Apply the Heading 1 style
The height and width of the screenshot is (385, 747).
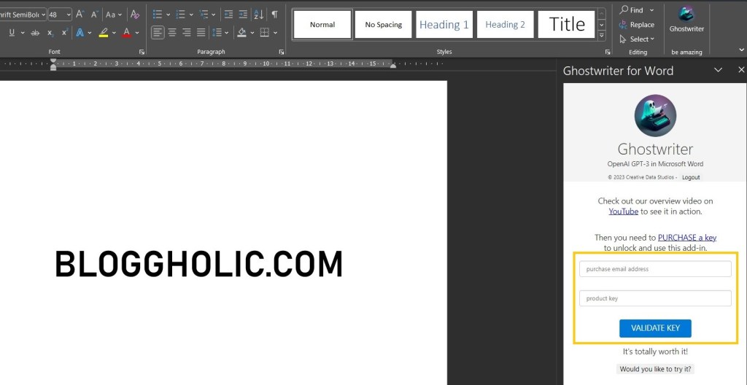pos(444,24)
